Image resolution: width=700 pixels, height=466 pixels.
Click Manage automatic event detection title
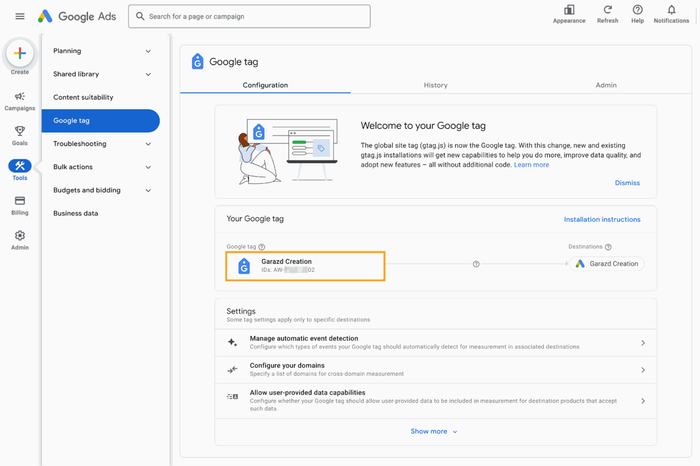[304, 338]
